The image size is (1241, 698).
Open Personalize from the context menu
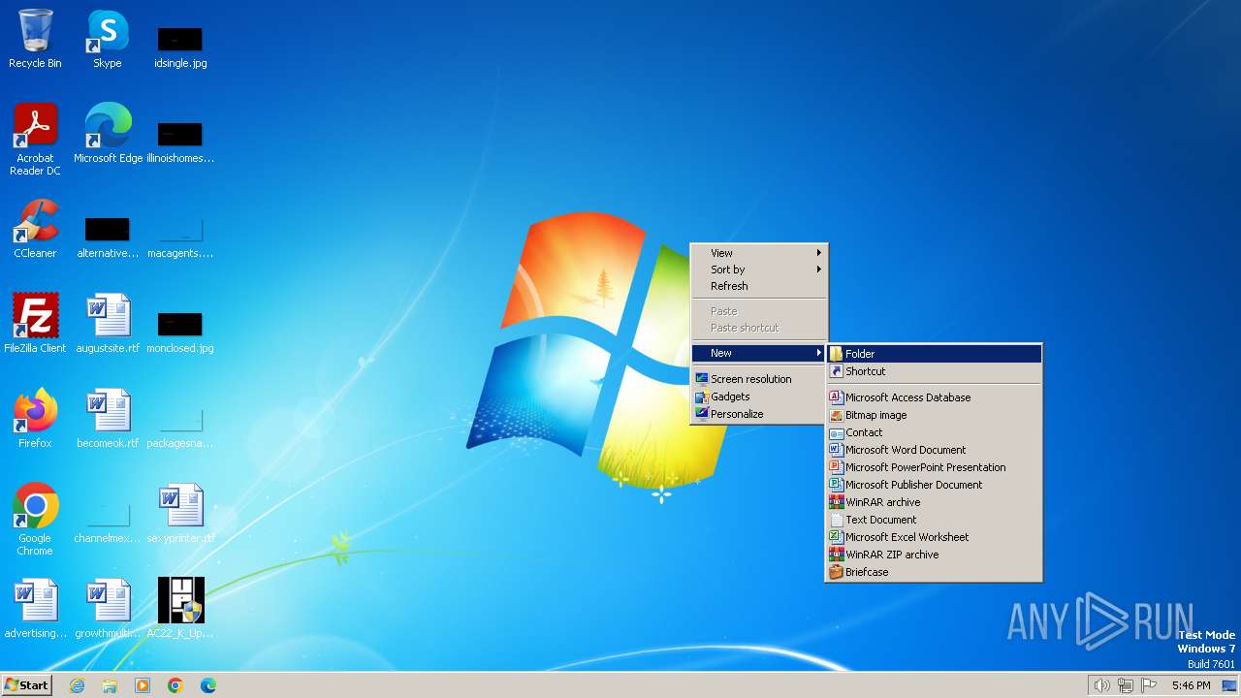click(758, 414)
